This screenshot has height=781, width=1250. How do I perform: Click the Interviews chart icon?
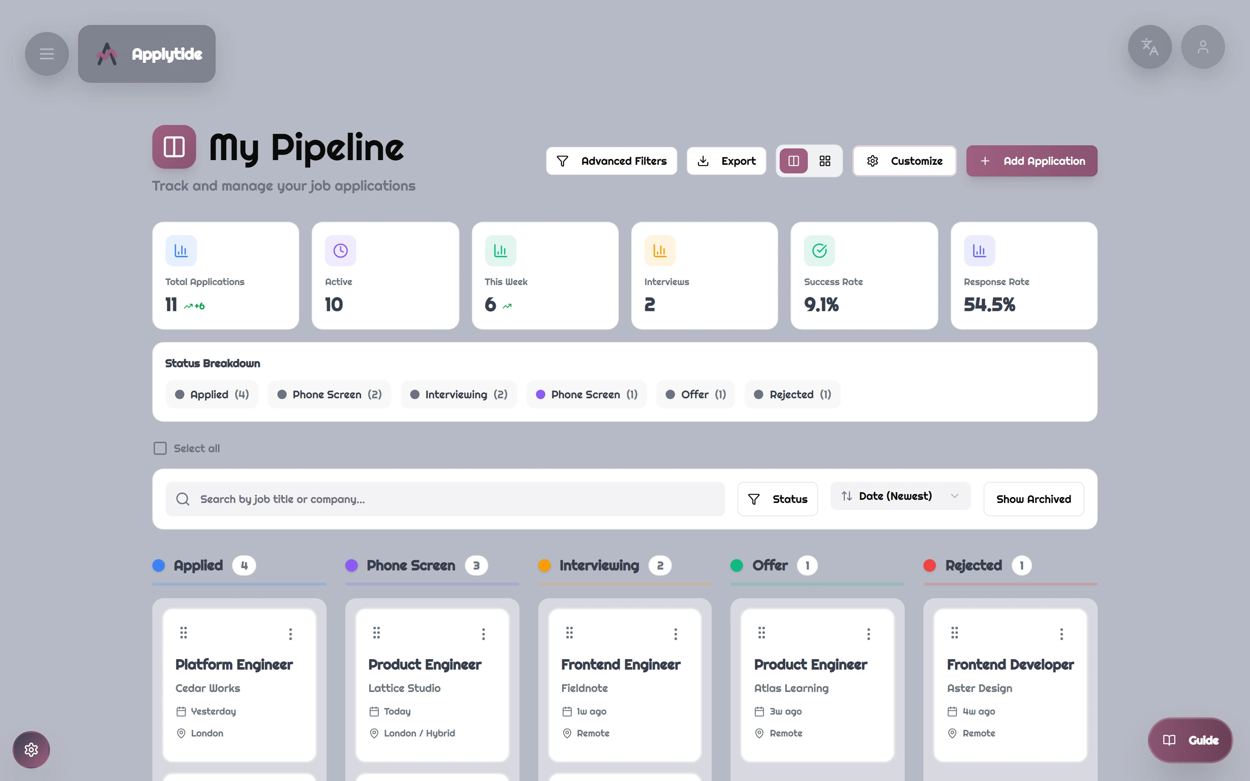pos(660,251)
